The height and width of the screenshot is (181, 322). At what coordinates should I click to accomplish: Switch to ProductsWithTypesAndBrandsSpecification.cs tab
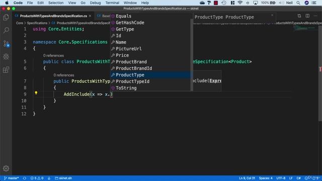[x=53, y=16]
